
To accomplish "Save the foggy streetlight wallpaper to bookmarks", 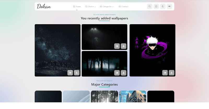I will 117,46.
